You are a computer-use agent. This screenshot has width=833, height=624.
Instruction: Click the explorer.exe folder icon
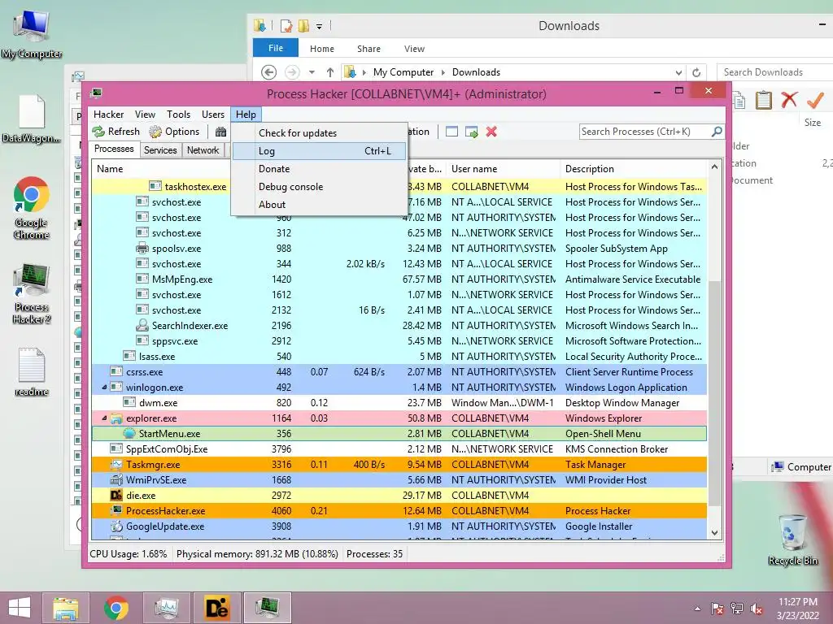coord(116,418)
